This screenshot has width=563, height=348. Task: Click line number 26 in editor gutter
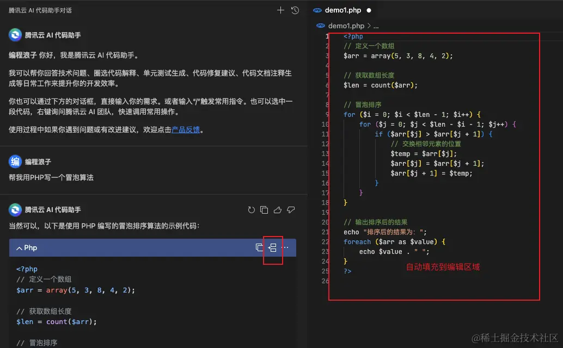[x=325, y=281]
